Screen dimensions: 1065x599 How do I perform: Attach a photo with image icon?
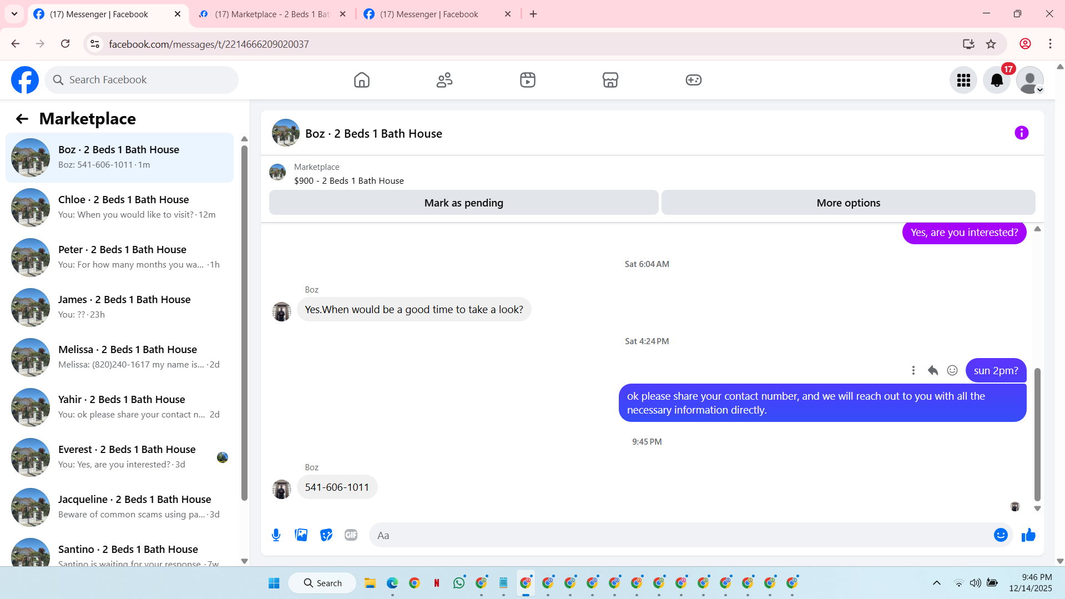301,535
